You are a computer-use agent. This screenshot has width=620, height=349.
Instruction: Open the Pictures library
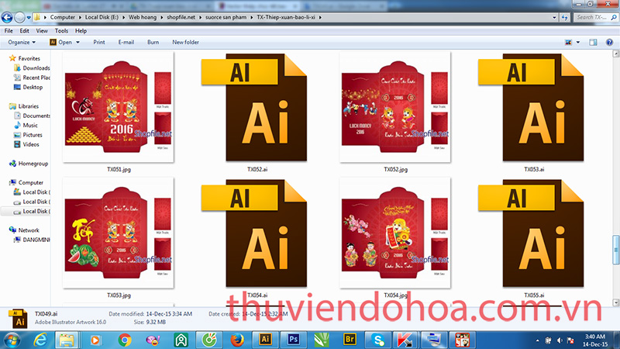(x=28, y=135)
